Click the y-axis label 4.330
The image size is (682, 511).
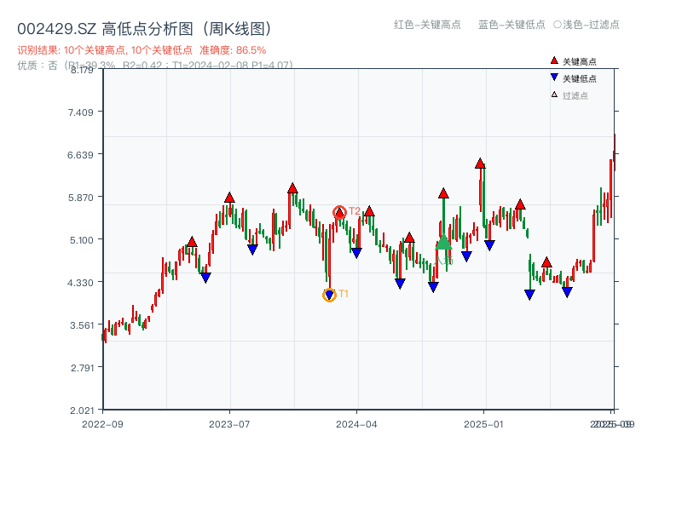click(80, 283)
